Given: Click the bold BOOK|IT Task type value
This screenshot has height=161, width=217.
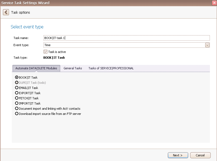Looking at the screenshot, I should click(x=54, y=58).
